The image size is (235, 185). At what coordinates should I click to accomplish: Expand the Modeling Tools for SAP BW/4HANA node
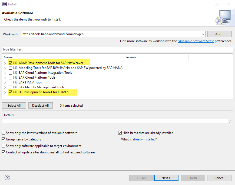[x=5, y=68]
